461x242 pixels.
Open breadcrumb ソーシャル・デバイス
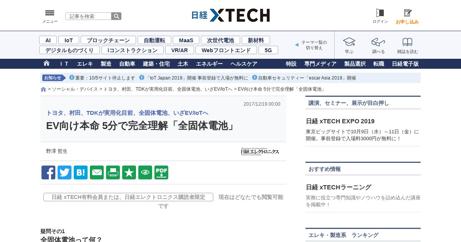pyautogui.click(x=75, y=89)
